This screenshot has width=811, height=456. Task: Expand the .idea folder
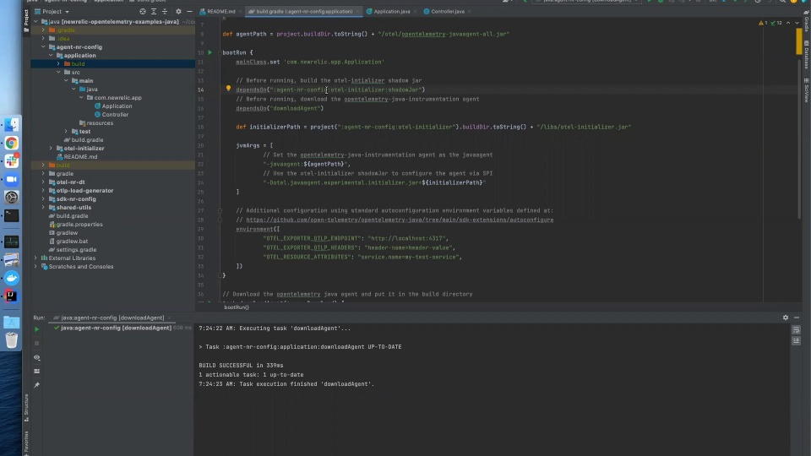point(43,38)
